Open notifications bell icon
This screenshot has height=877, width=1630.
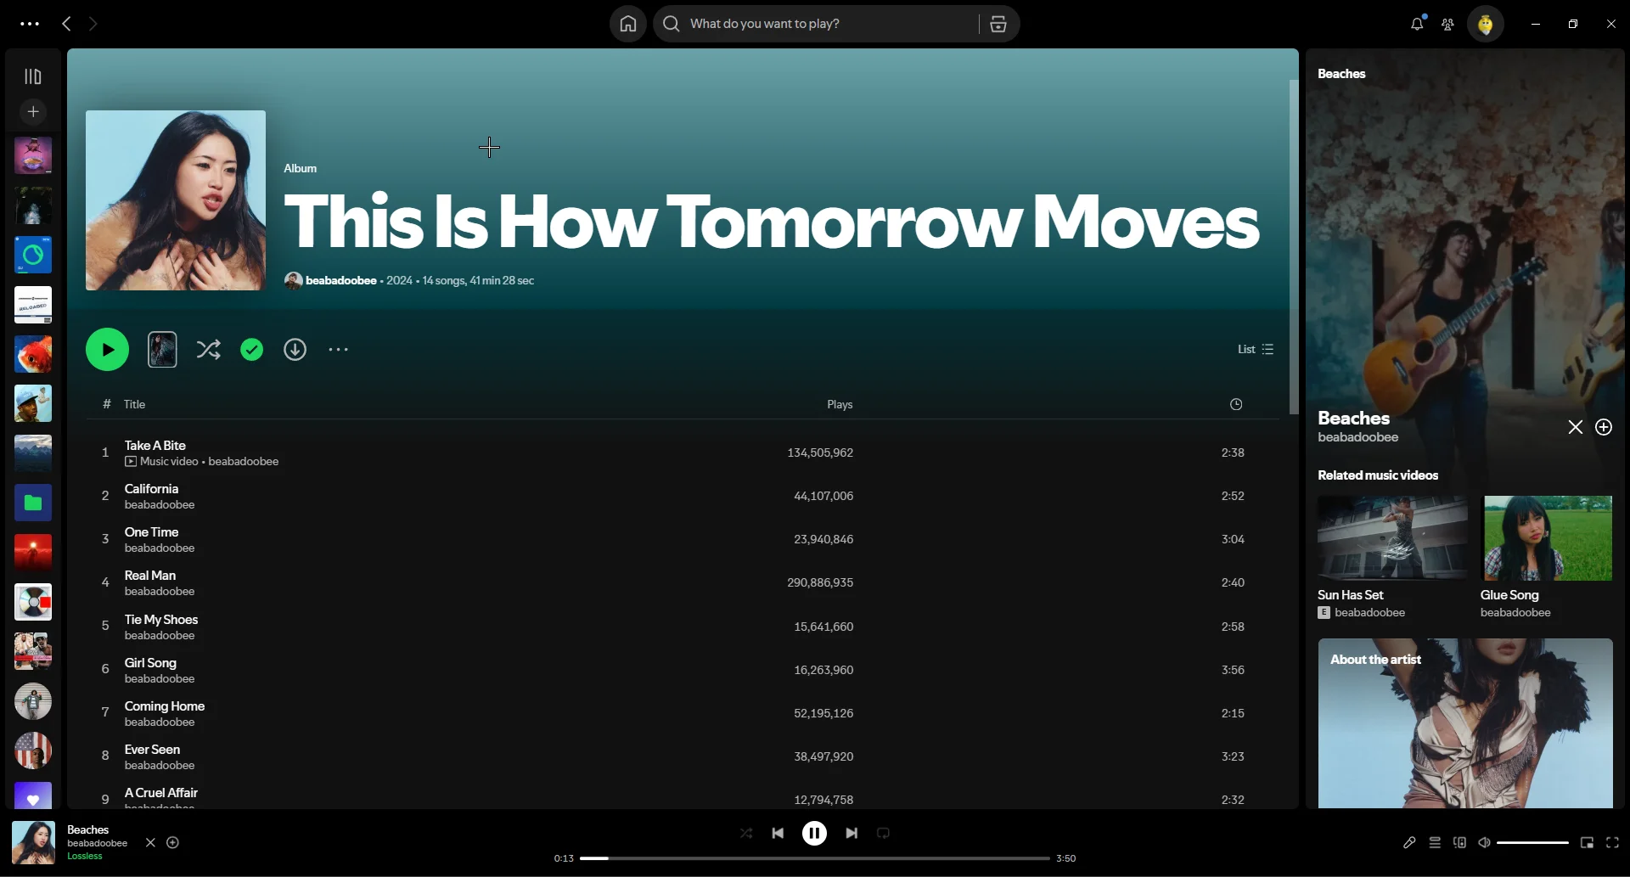(1416, 24)
